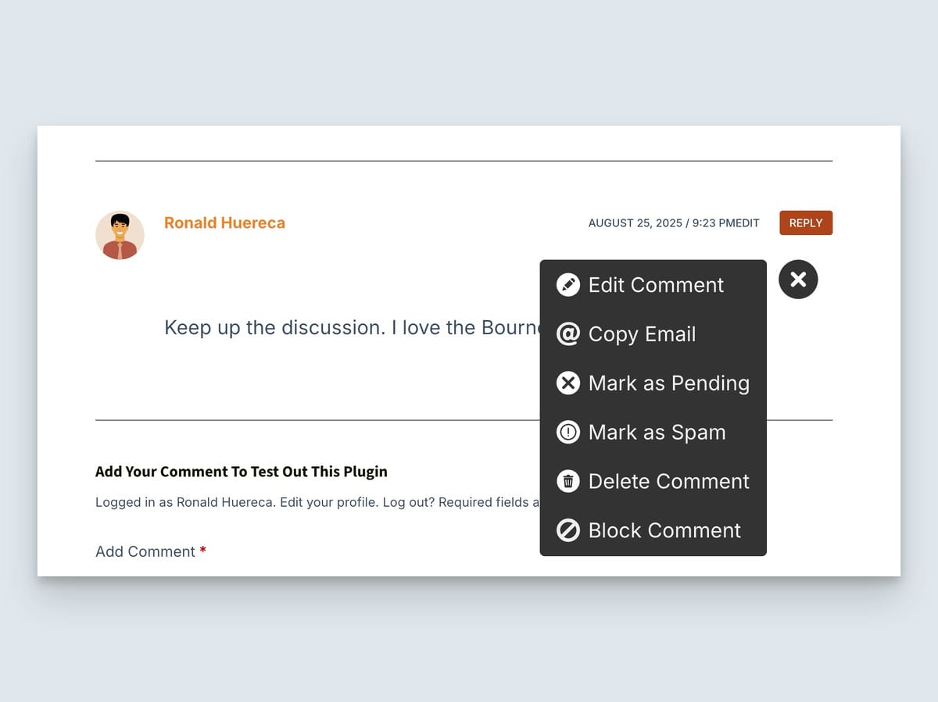Viewport: 938px width, 702px height.
Task: Select Copy Email in the comment menu
Action: point(642,333)
